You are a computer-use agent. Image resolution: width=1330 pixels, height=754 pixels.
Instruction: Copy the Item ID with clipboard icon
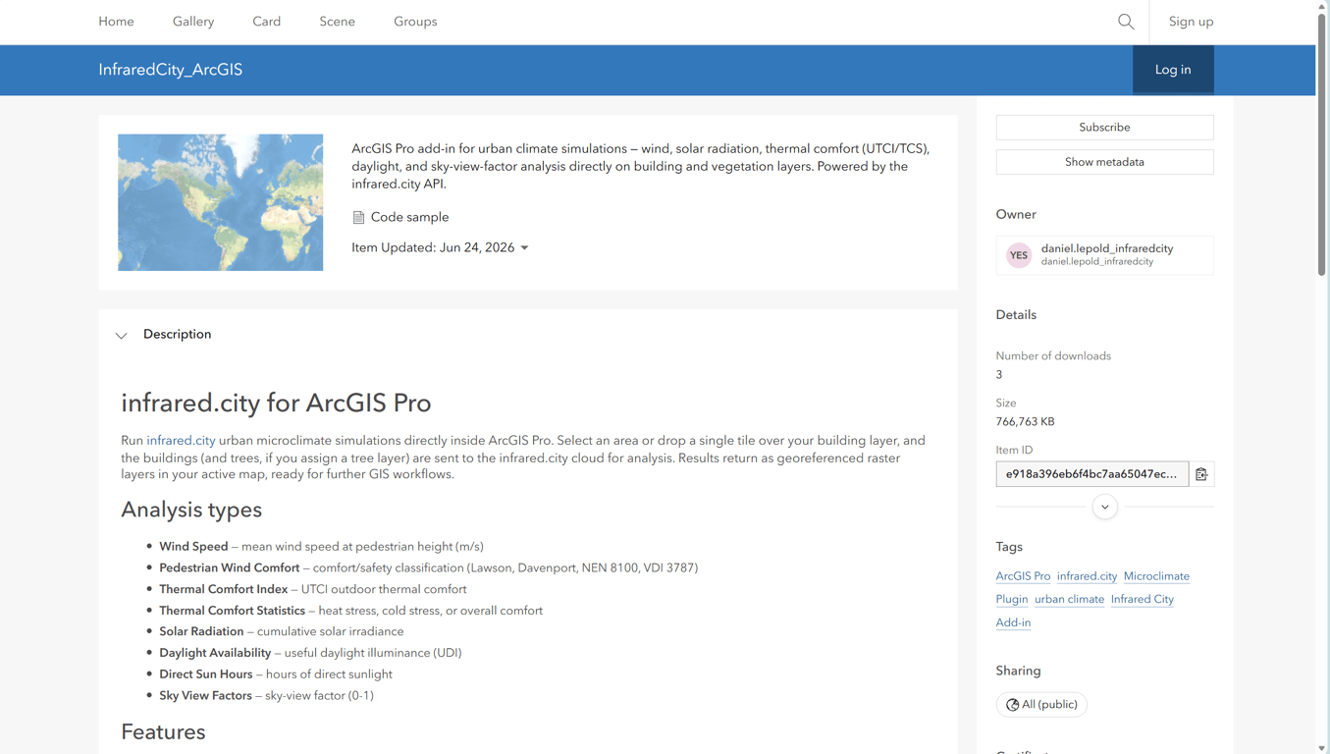coord(1201,474)
